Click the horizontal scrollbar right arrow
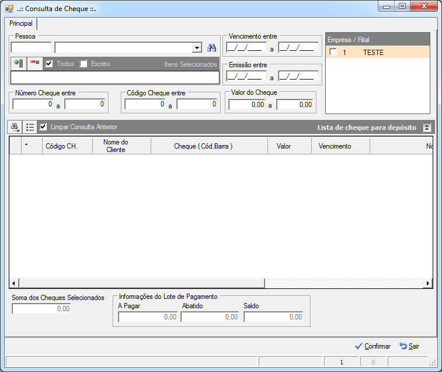The image size is (442, 372). [x=428, y=283]
